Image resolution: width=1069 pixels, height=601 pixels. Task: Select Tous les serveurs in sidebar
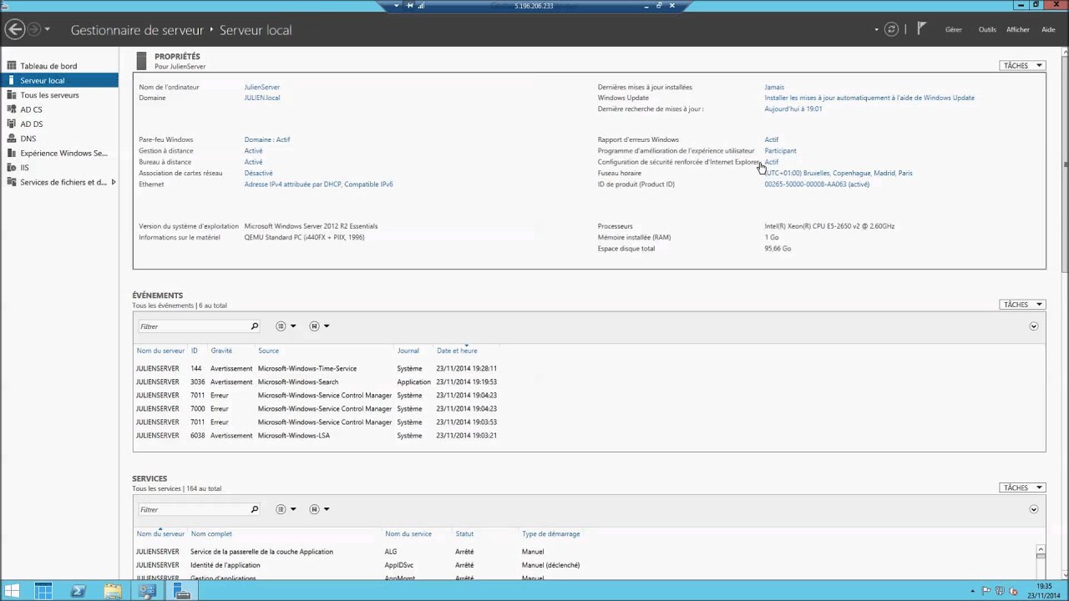point(49,95)
